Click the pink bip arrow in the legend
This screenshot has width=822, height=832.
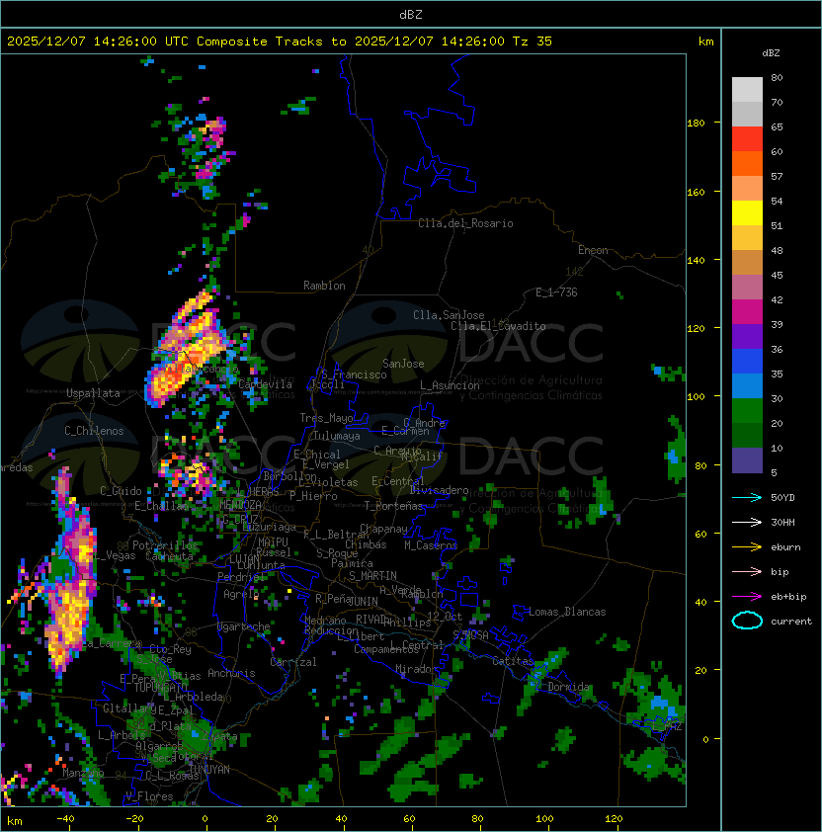747,571
